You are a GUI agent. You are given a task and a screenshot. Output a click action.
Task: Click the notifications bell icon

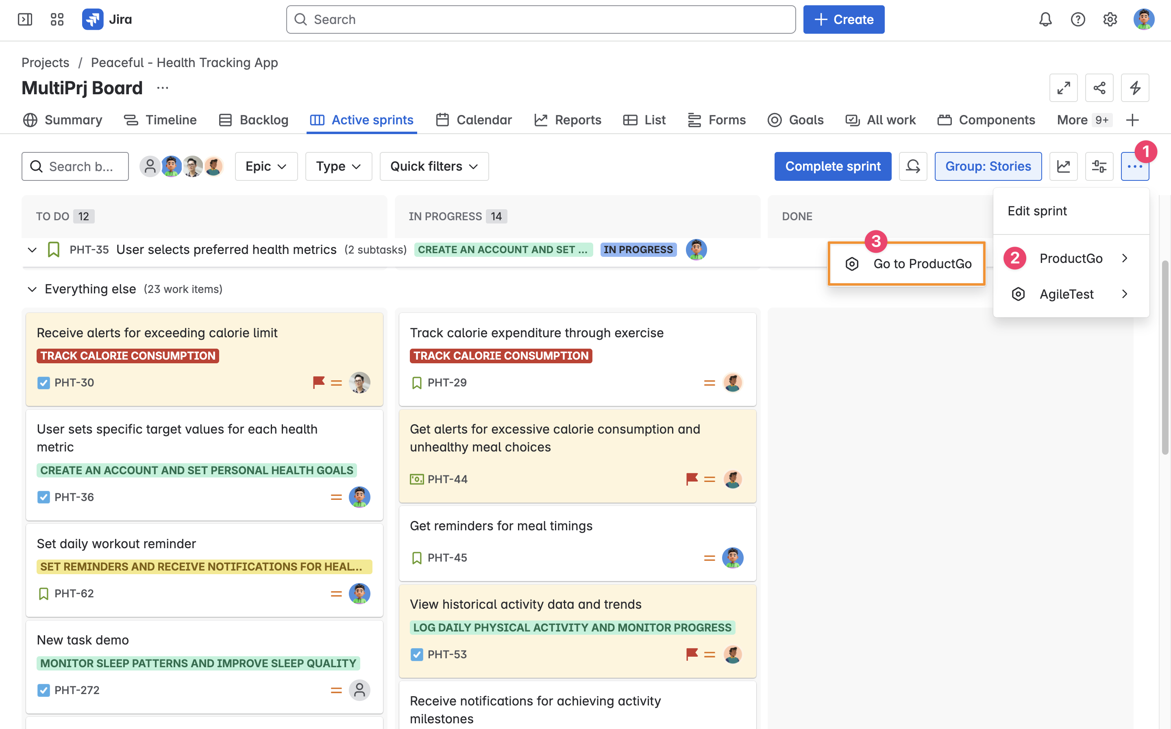click(1045, 19)
